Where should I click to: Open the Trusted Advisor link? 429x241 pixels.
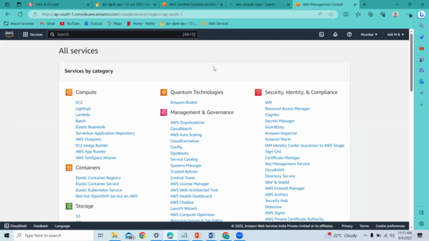[x=184, y=171]
